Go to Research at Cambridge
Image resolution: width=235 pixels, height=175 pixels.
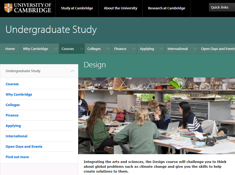pyautogui.click(x=167, y=8)
